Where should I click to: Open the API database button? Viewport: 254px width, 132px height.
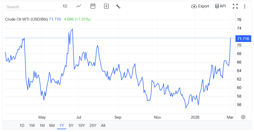(220, 6)
